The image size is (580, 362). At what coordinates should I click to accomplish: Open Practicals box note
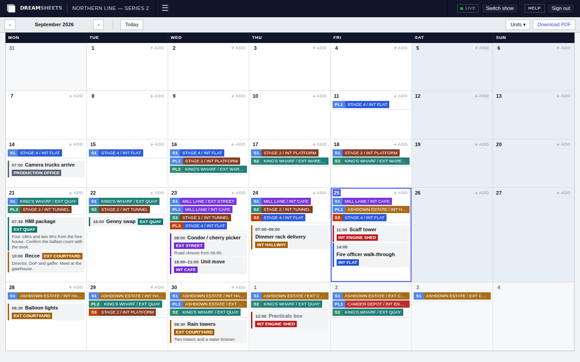pyautogui.click(x=290, y=320)
